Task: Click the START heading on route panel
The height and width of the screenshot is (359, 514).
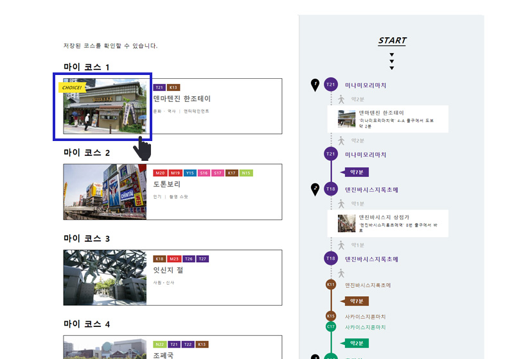Action: point(392,41)
